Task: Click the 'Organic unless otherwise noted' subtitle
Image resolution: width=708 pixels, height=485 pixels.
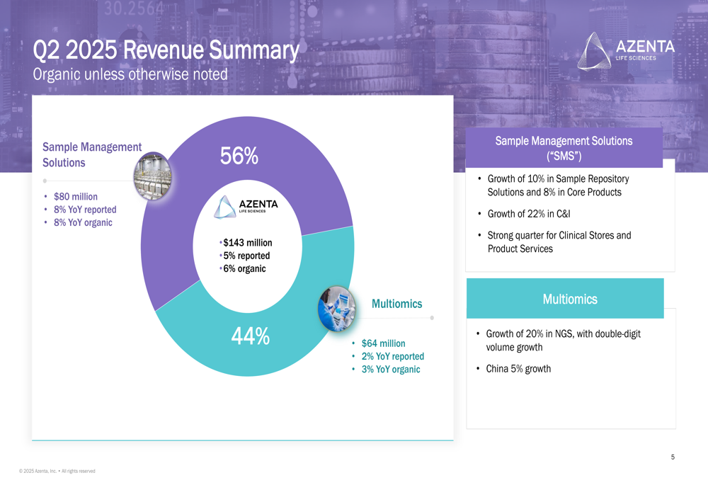Action: pos(130,74)
